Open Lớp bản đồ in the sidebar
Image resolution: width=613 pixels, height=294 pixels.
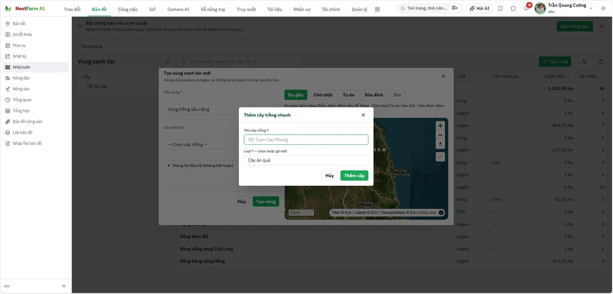pyautogui.click(x=35, y=132)
